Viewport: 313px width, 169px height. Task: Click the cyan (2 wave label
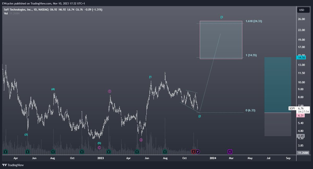(200, 116)
